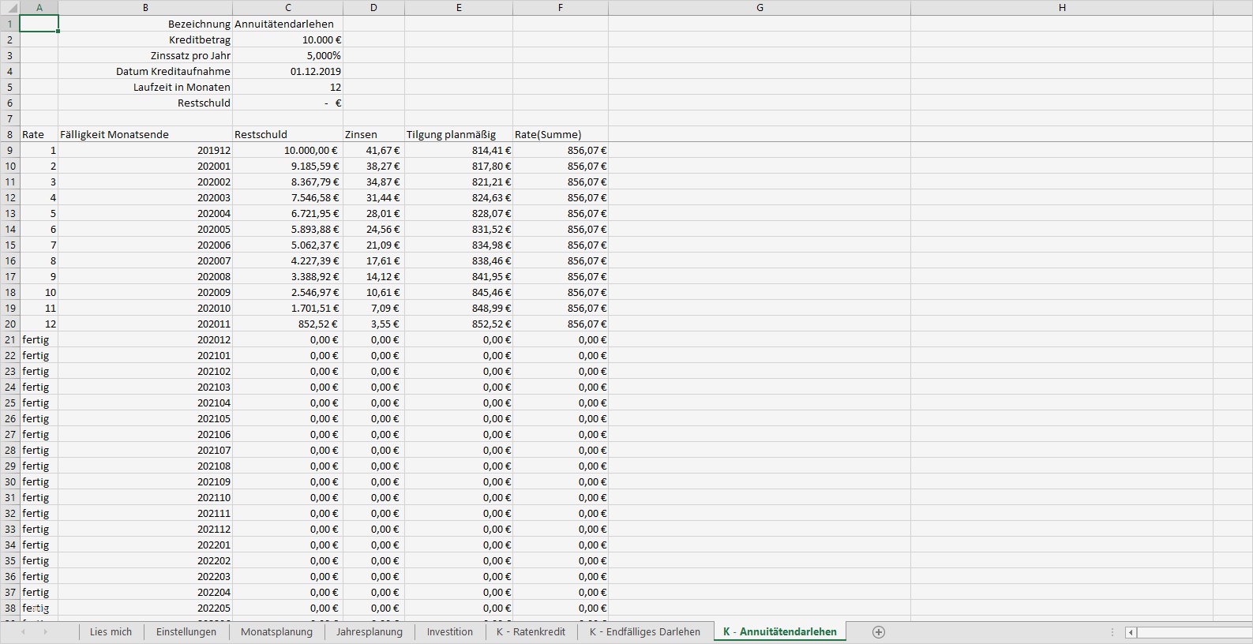Click horizontal scrollbar left arrow
Screen dimensions: 1253x644
pyautogui.click(x=1131, y=632)
